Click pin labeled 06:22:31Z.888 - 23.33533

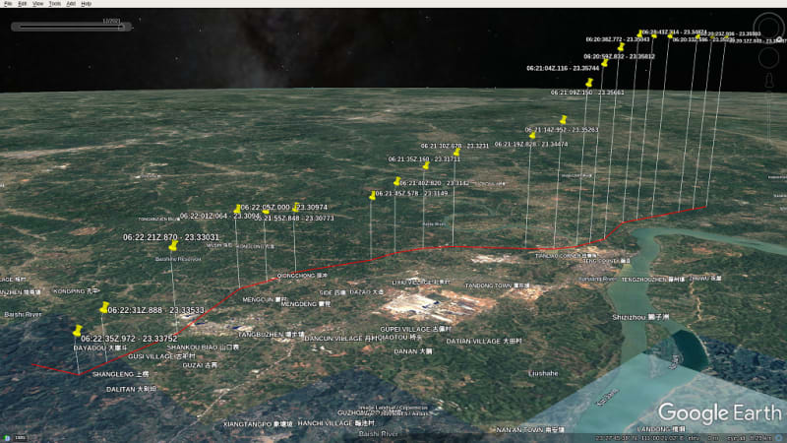(x=104, y=307)
